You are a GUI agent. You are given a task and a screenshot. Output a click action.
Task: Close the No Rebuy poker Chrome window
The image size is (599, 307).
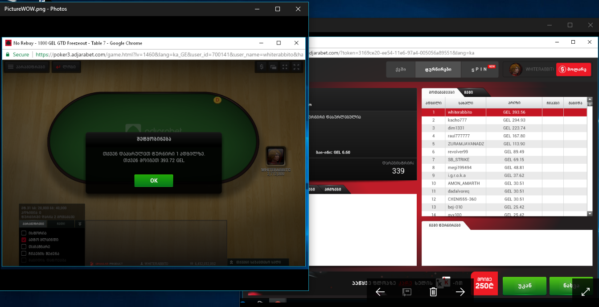[296, 43]
